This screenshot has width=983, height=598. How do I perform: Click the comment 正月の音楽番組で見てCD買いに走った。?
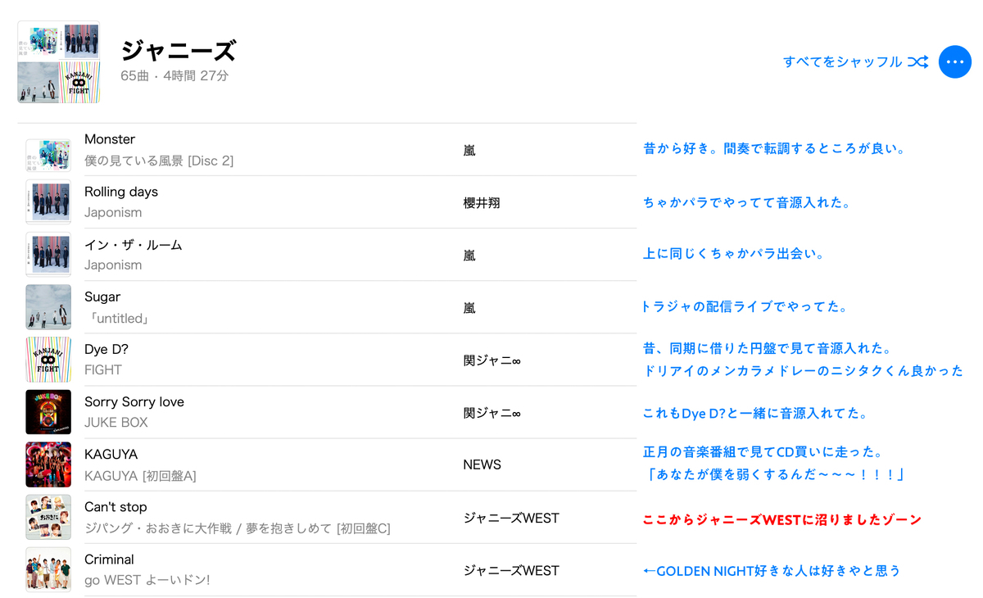pyautogui.click(x=762, y=451)
